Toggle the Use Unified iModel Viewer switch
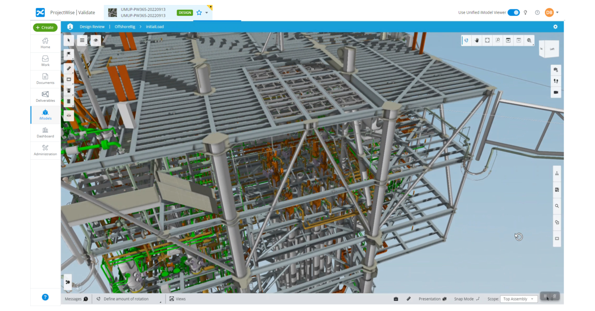 coord(513,12)
